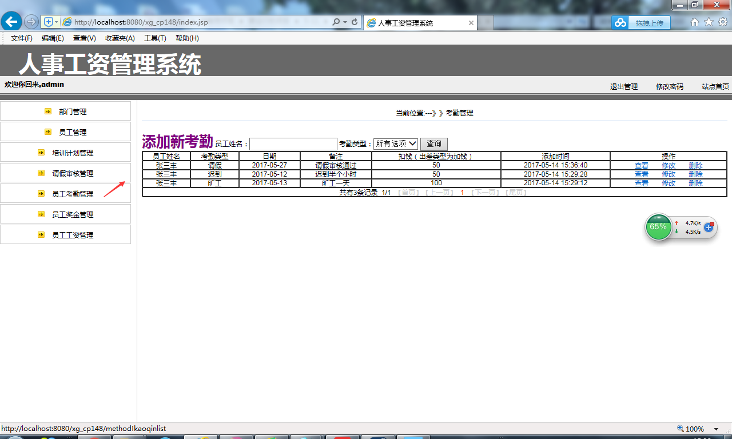Click 查看 for the 请假 row

(x=642, y=166)
